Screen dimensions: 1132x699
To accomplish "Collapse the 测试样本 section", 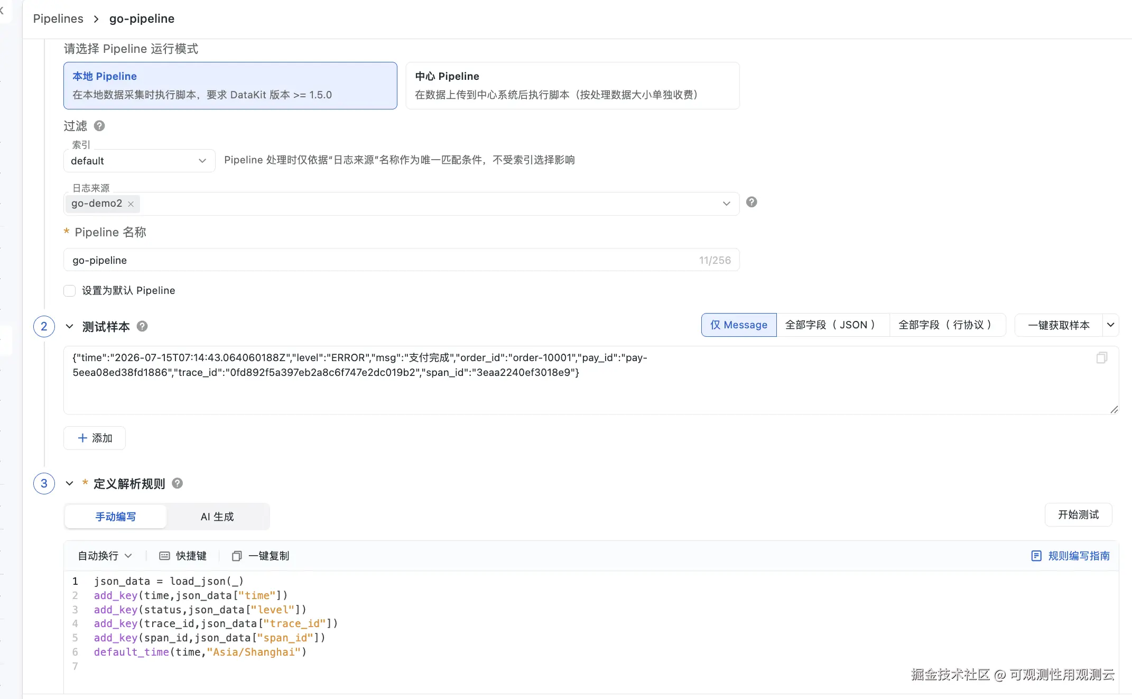I will pyautogui.click(x=69, y=326).
